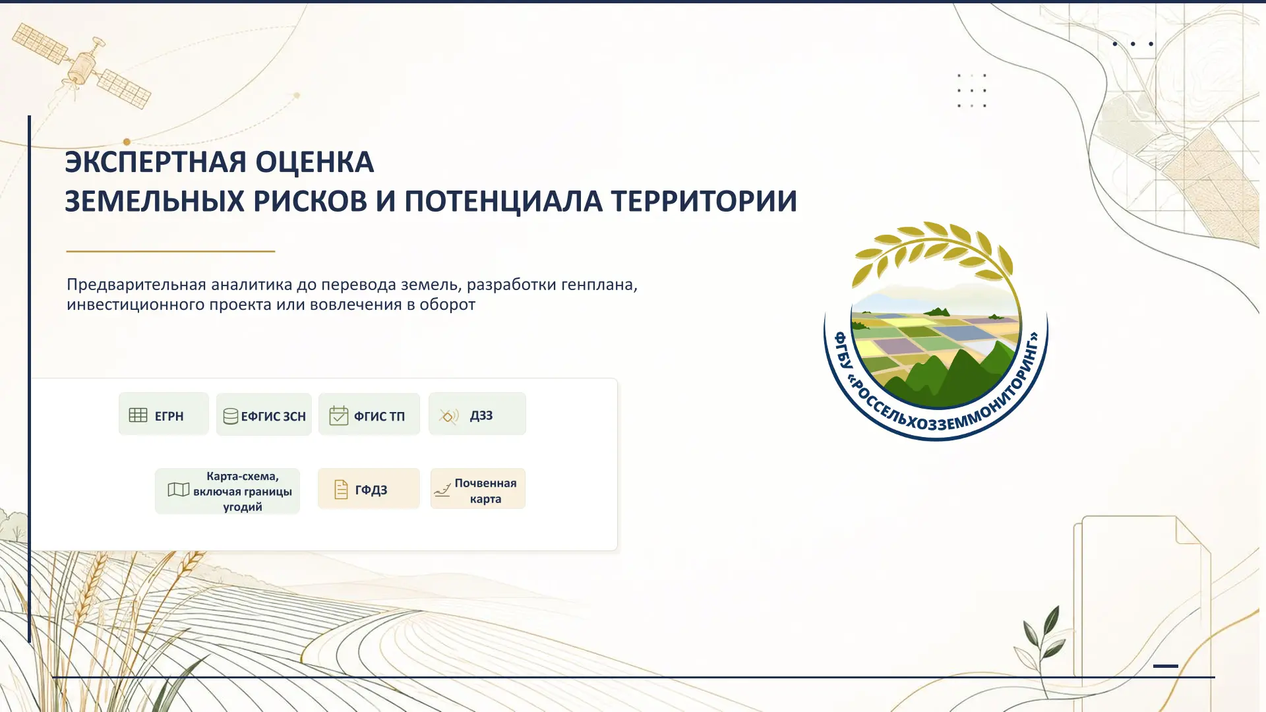This screenshot has width=1266, height=712.
Task: Click the ФГИС ТП calendar check icon
Action: [x=338, y=415]
